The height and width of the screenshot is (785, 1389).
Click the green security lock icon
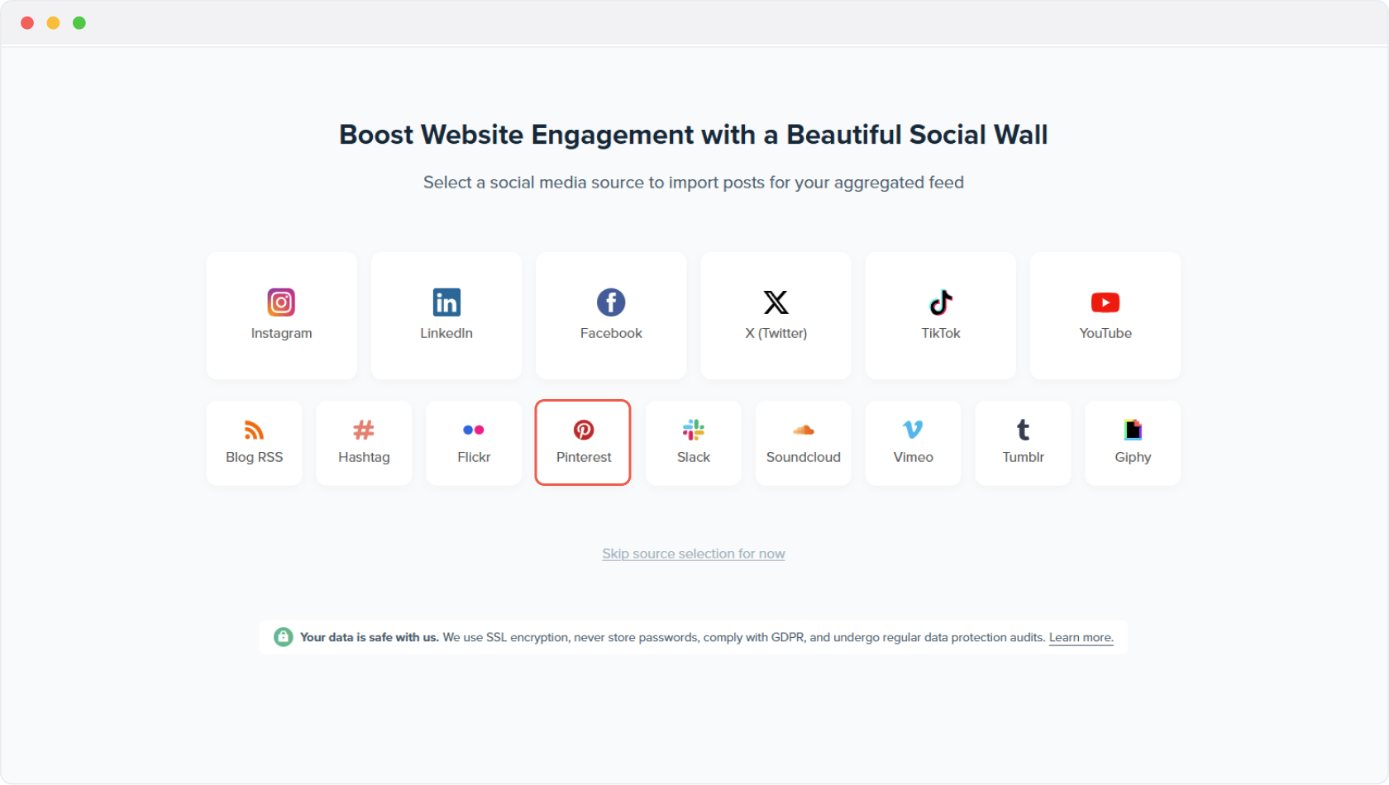point(283,637)
